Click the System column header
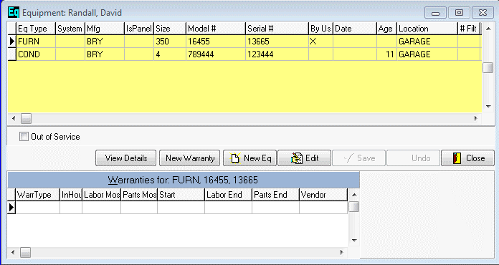The image size is (499, 265). [70, 29]
